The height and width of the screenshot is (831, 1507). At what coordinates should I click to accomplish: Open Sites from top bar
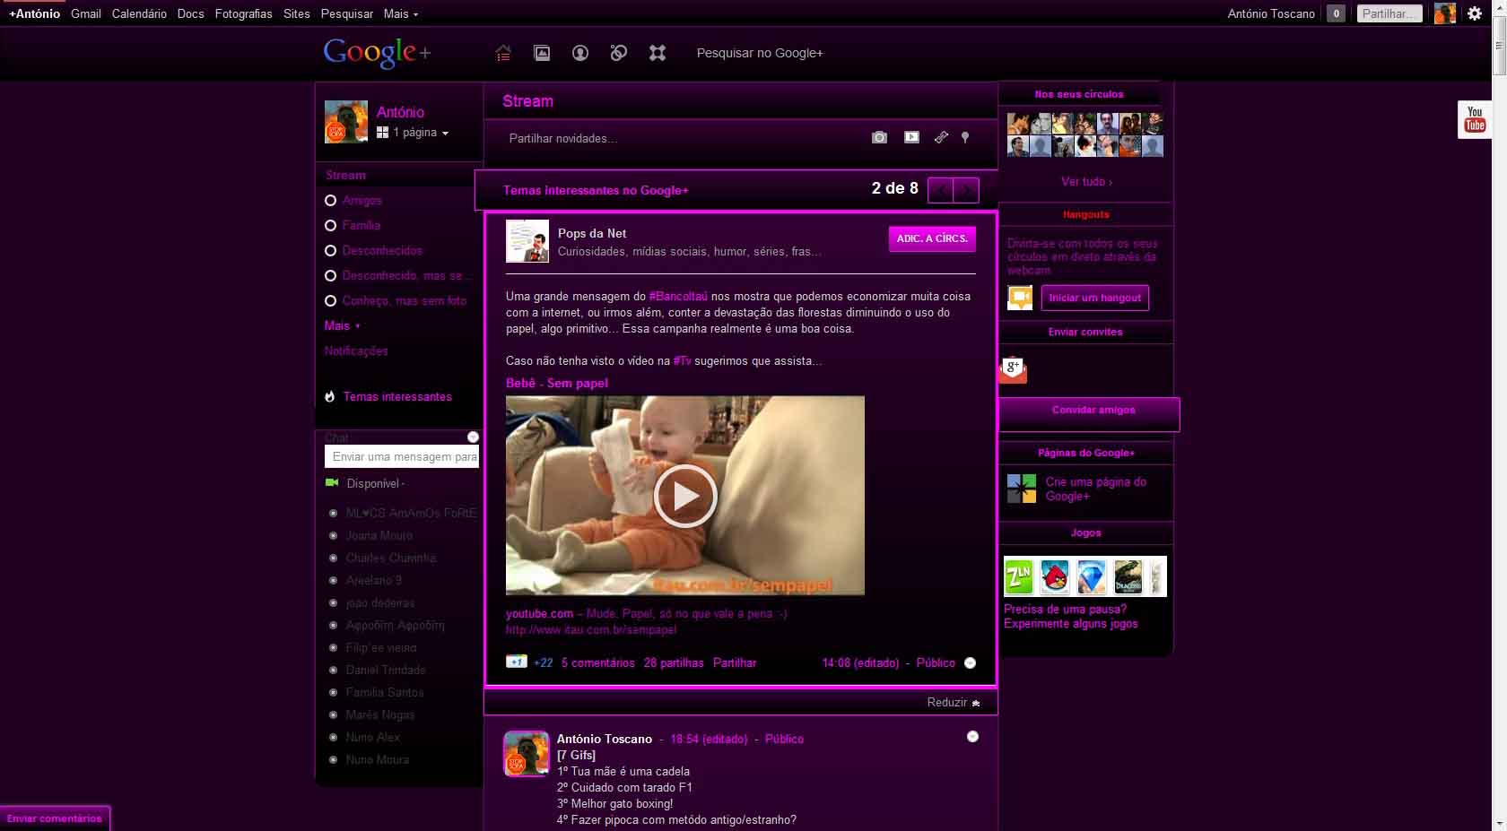click(x=296, y=13)
